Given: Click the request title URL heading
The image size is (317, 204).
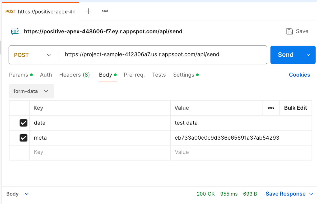Looking at the screenshot, I should click(103, 32).
